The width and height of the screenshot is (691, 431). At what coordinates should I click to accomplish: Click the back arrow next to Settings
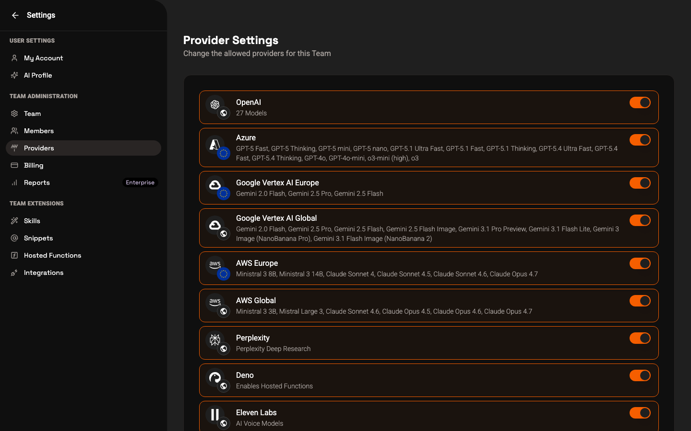click(15, 15)
